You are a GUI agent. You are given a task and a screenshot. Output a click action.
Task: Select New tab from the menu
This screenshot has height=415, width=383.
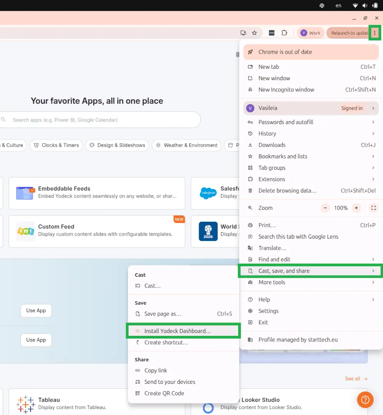point(311,67)
